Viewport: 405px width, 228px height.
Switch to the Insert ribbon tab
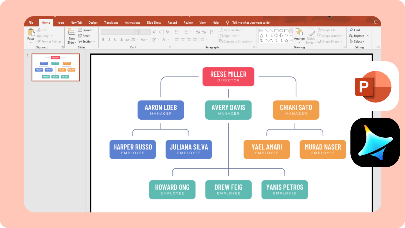pyautogui.click(x=60, y=23)
